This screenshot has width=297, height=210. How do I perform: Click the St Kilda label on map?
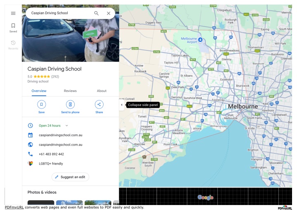[x=250, y=128]
